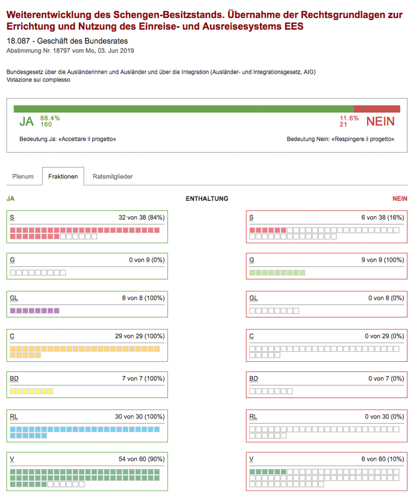The image size is (413, 499).
Task: Click the C faction label in the JA column
Action: [12, 336]
